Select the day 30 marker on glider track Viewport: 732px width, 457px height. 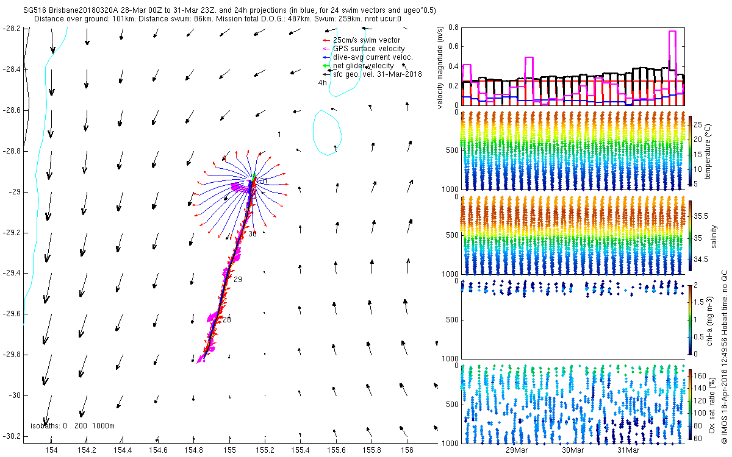[252, 234]
